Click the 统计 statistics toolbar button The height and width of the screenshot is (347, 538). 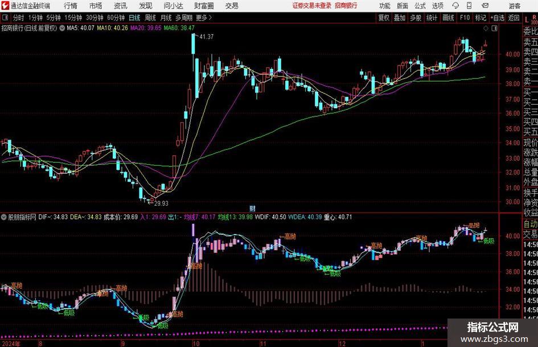(432, 18)
